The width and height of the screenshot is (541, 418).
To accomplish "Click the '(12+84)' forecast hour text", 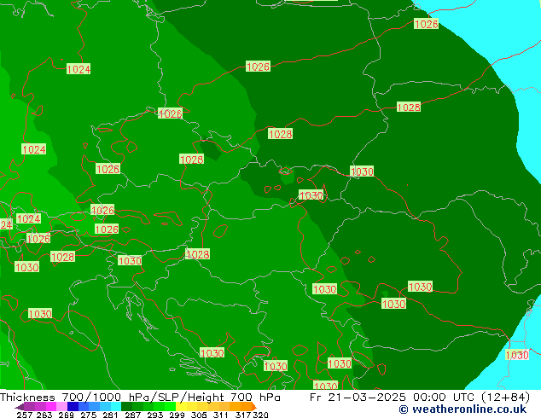I will [503, 397].
